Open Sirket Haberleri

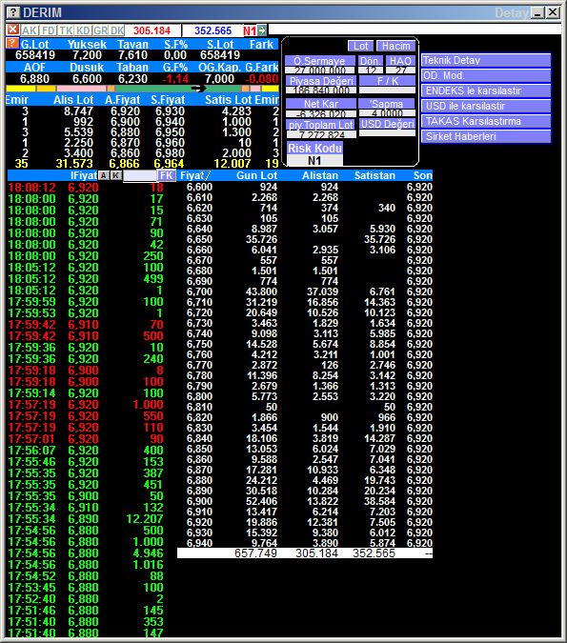pos(485,136)
